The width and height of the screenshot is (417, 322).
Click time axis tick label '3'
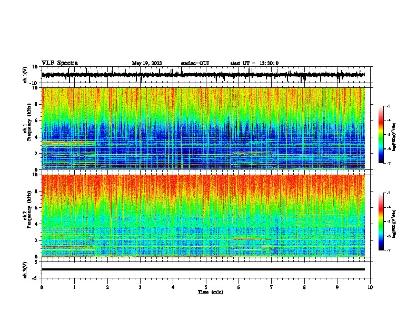140,287
